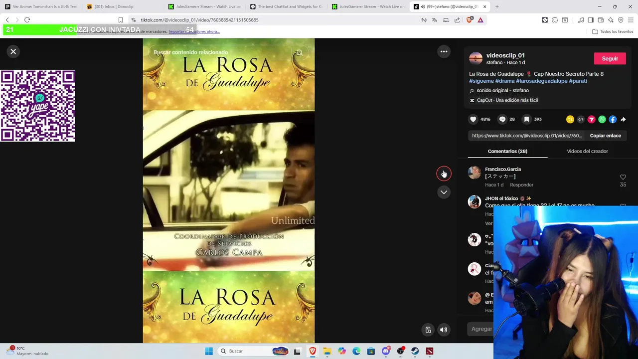Screen dimensions: 638x359
Task: Open a new browser tab with plus
Action: (x=497, y=6)
